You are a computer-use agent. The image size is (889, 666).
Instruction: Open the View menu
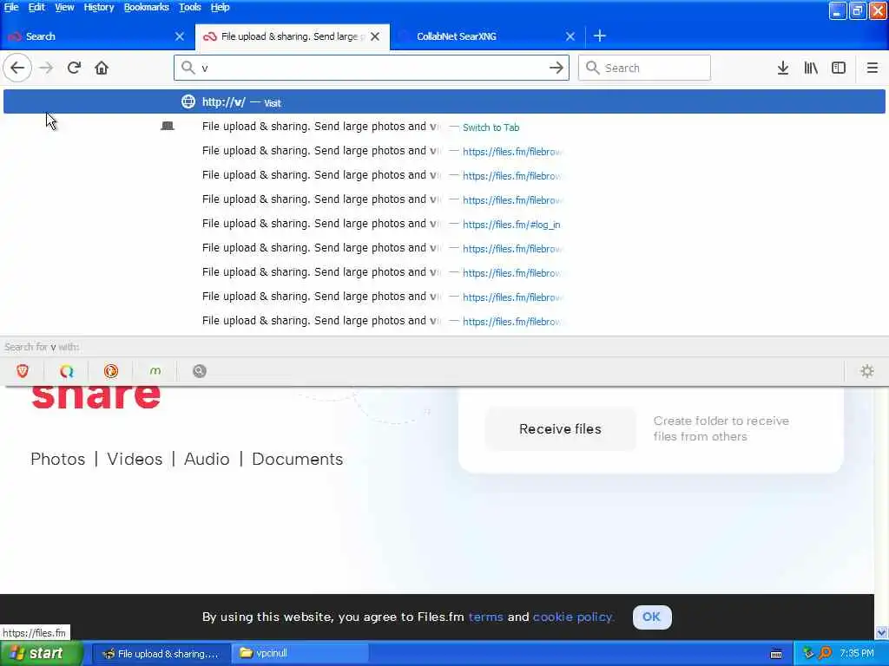[x=64, y=7]
